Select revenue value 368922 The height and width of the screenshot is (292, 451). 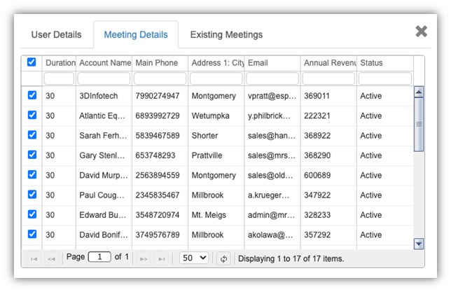click(x=317, y=136)
